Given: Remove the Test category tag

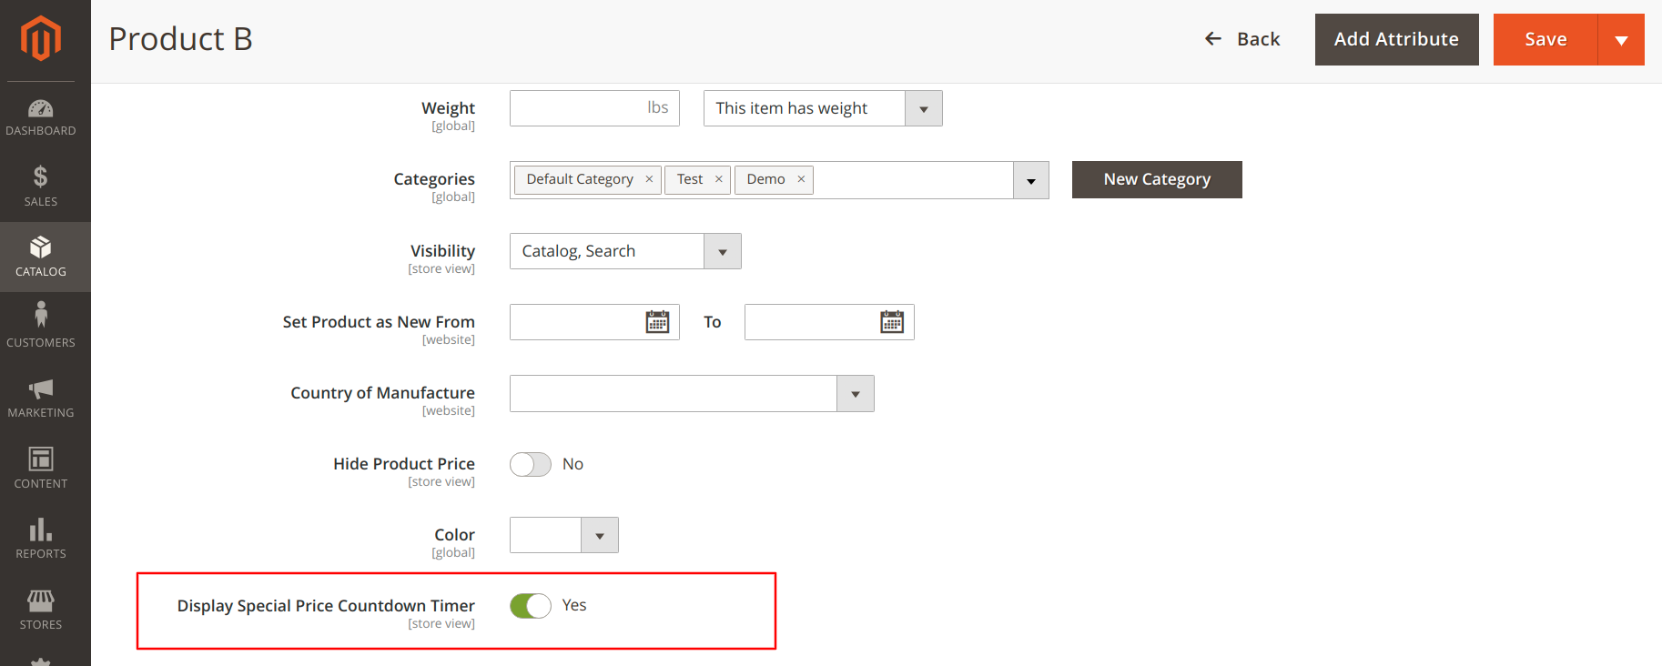Looking at the screenshot, I should tap(718, 179).
